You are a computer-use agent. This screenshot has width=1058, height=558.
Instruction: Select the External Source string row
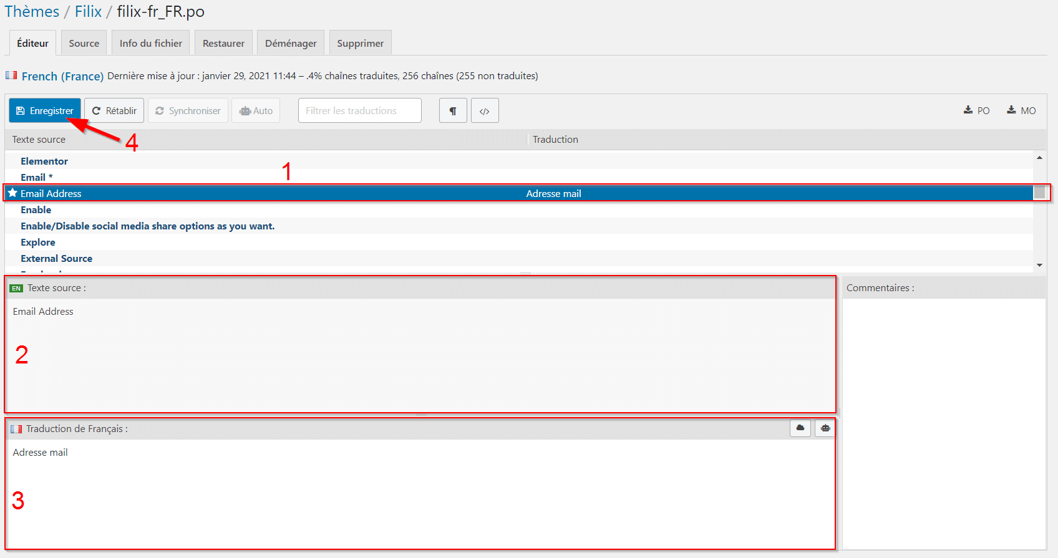(56, 258)
